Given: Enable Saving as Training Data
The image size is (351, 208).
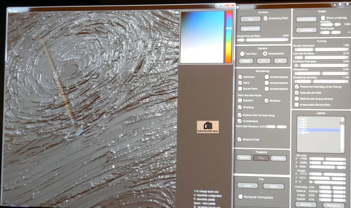Looking at the screenshot, I should coord(240,197).
